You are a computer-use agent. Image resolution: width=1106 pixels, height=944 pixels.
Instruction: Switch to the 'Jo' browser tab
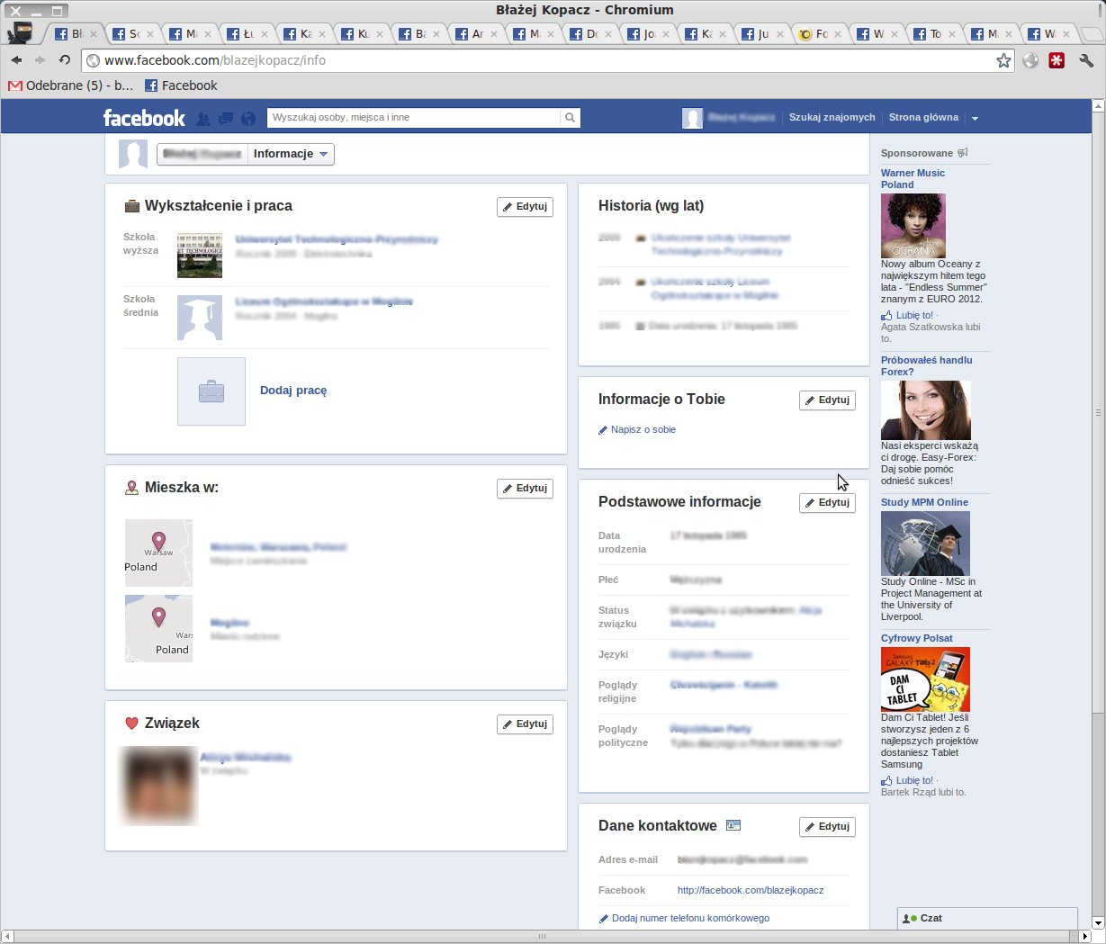[646, 34]
